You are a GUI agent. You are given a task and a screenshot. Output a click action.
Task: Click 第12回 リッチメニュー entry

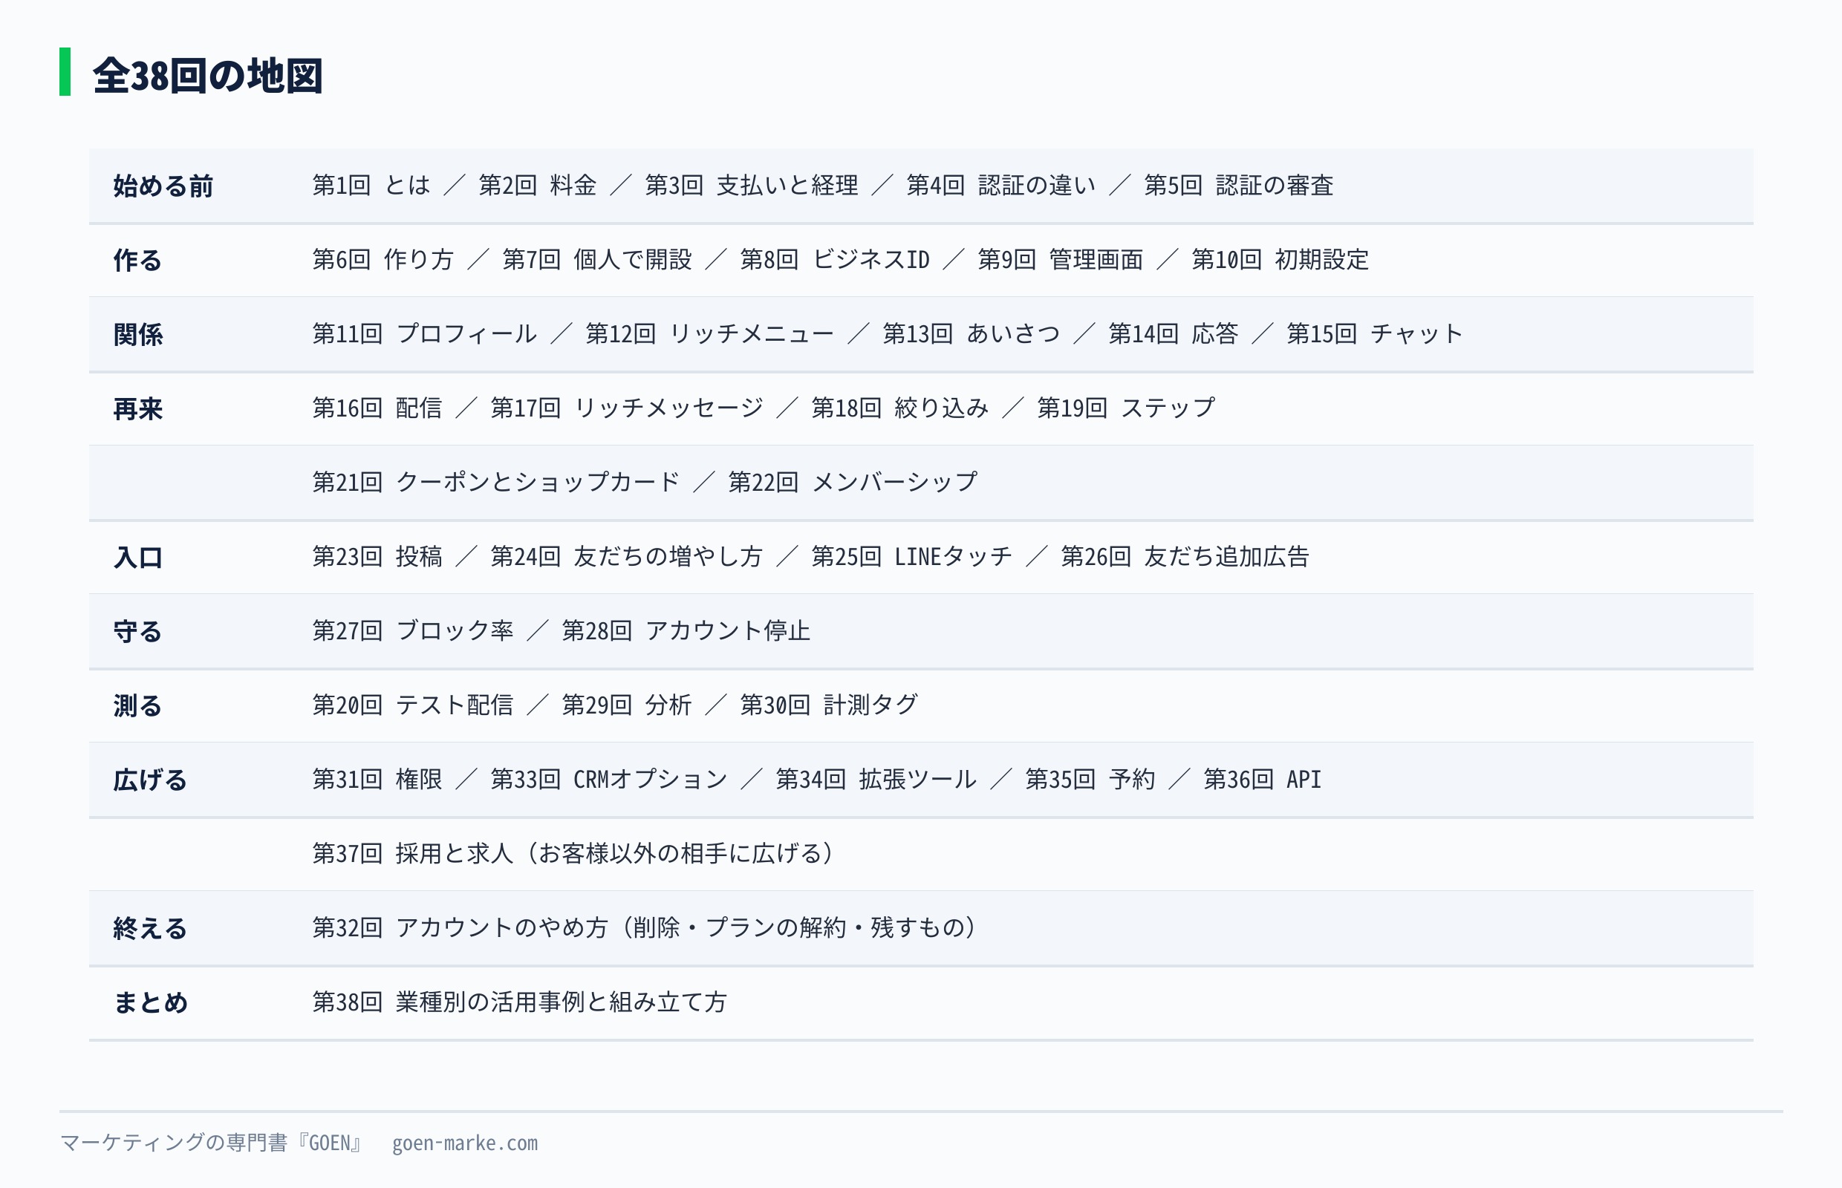pyautogui.click(x=710, y=333)
